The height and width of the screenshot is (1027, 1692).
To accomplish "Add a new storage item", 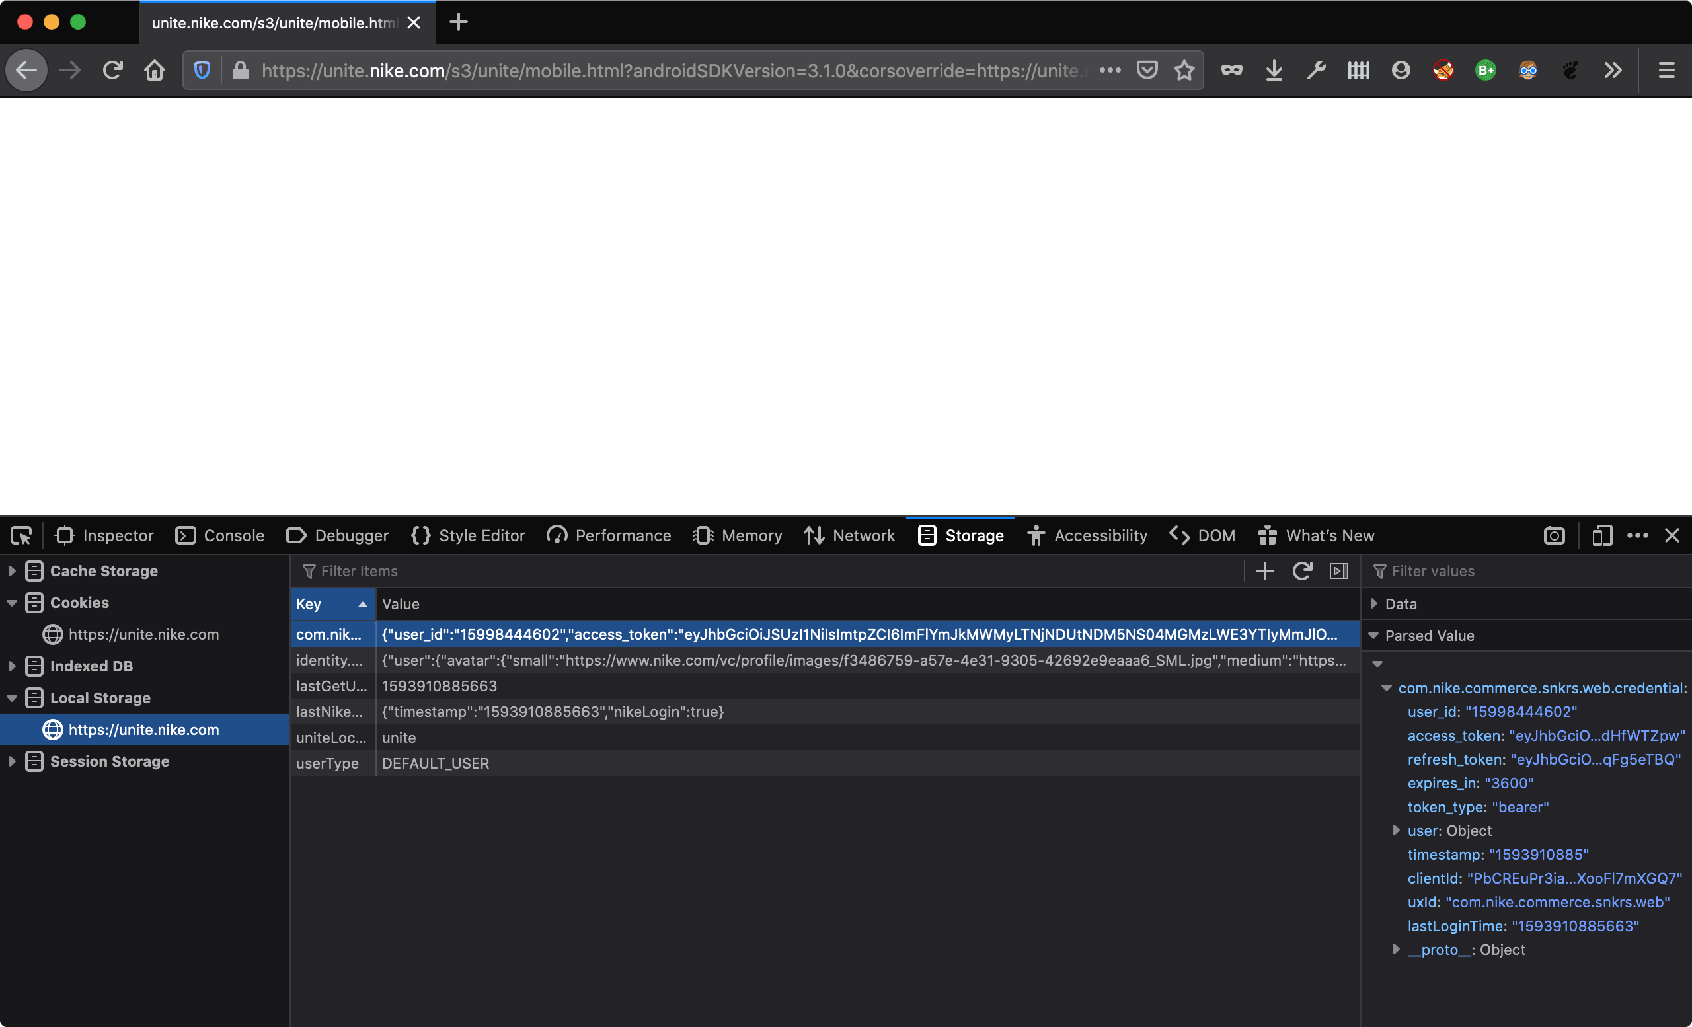I will pos(1265,571).
